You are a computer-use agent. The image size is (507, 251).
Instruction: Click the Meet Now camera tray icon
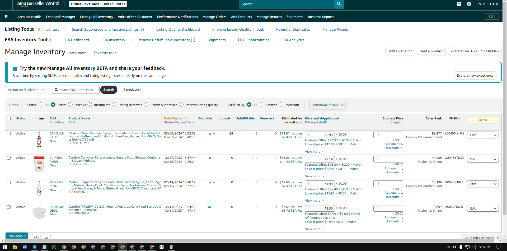455,247
